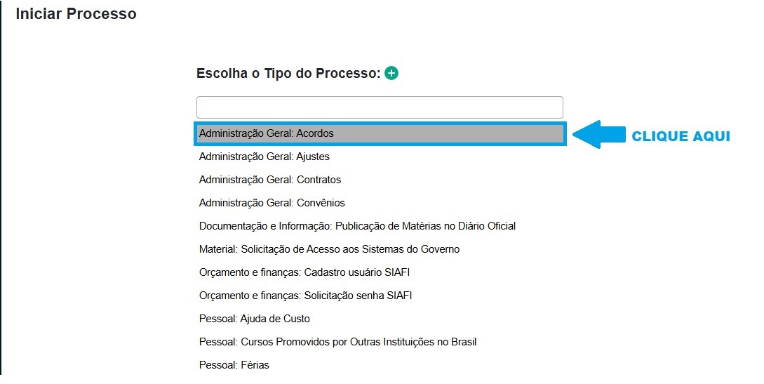The image size is (764, 384).
Task: Choose Solicitação de Acesso aos Sistemas do Governo
Action: click(329, 249)
